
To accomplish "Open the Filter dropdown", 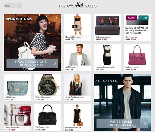I will point(13,6).
